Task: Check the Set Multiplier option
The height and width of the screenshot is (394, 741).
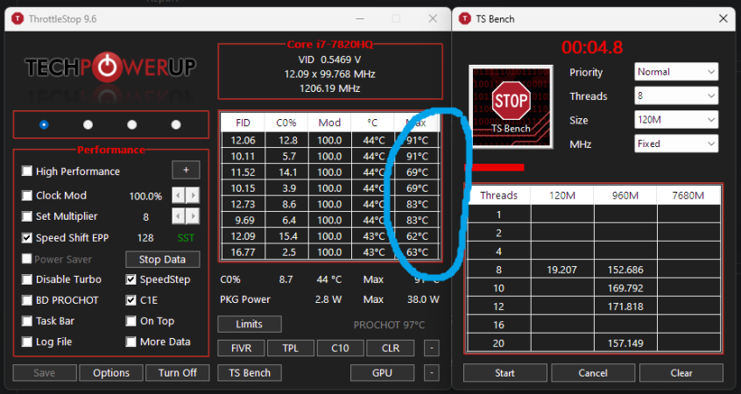Action: coord(27,216)
